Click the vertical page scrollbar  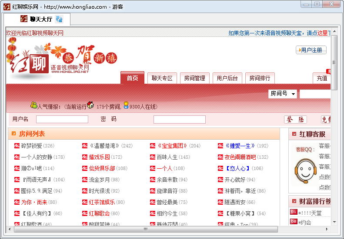(x=334, y=130)
